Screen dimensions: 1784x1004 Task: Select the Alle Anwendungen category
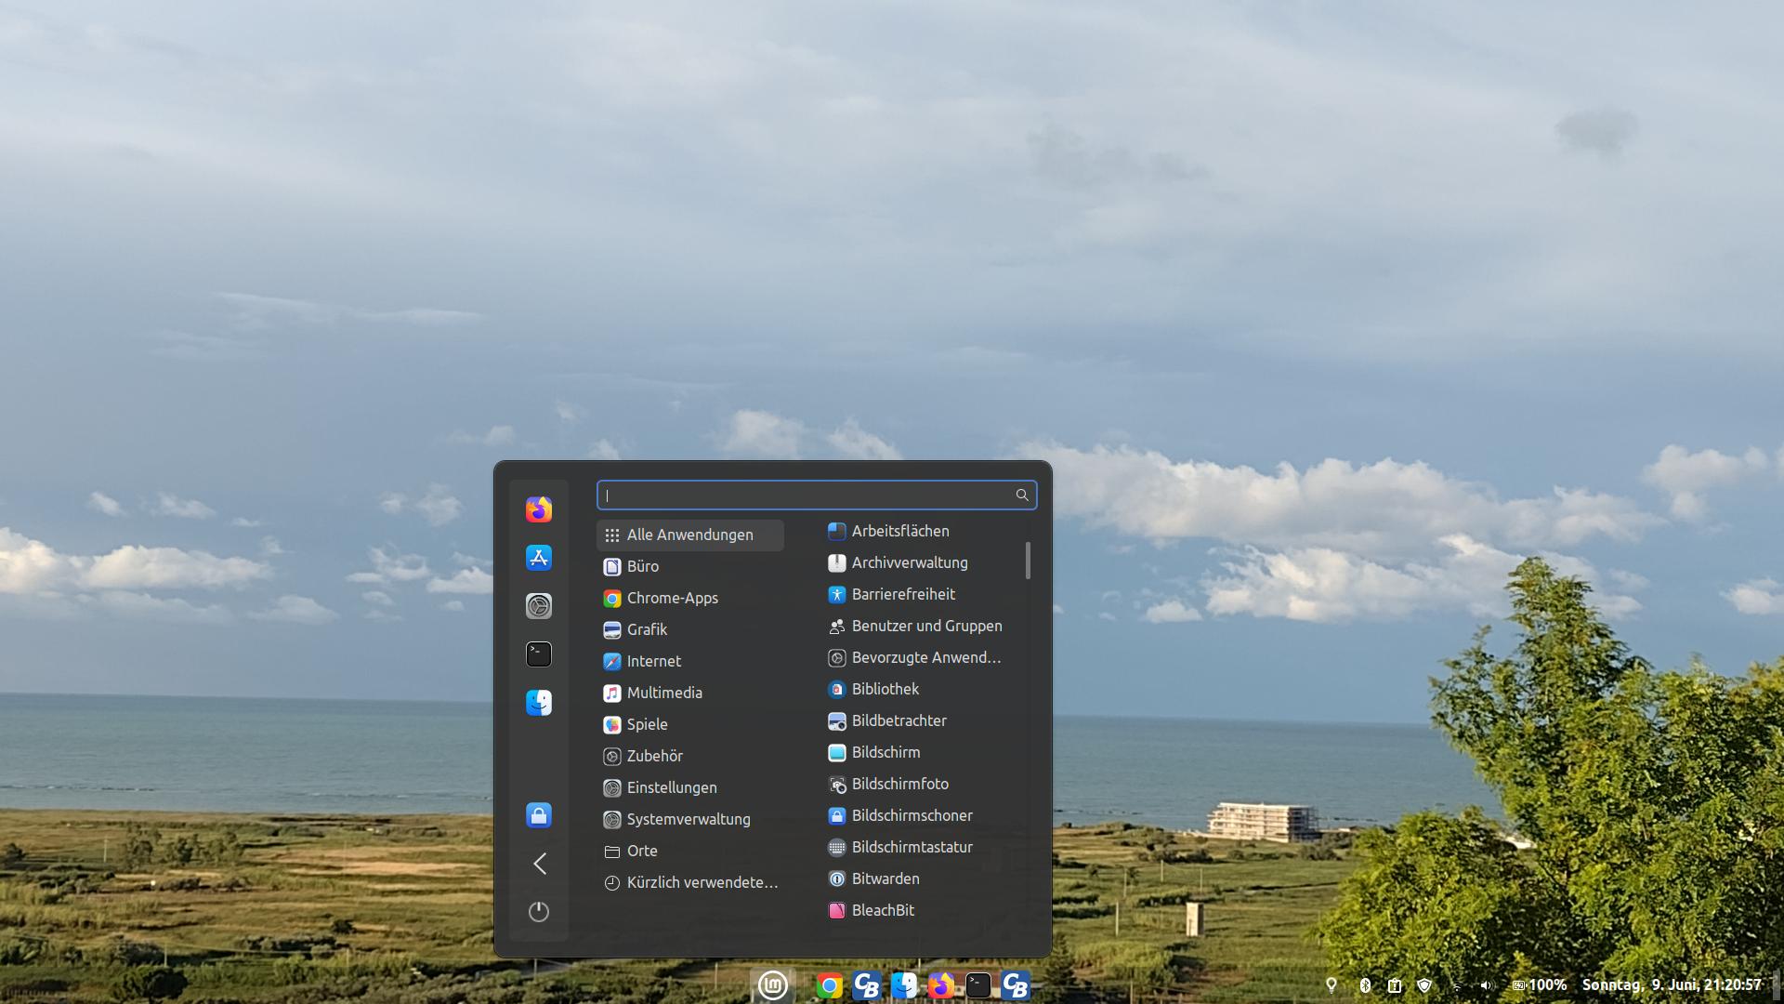click(689, 535)
